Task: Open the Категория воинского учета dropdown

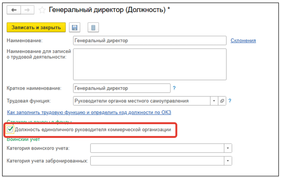Action: 228,148
